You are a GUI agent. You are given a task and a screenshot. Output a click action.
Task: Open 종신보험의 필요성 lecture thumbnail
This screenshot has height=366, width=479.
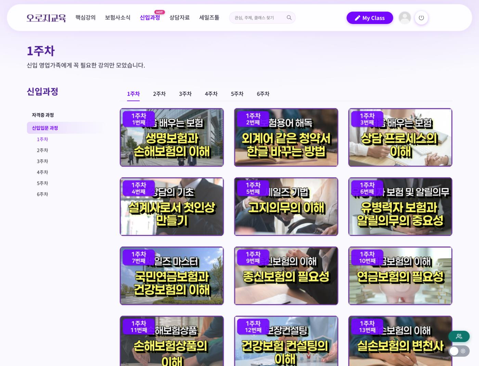click(x=286, y=276)
